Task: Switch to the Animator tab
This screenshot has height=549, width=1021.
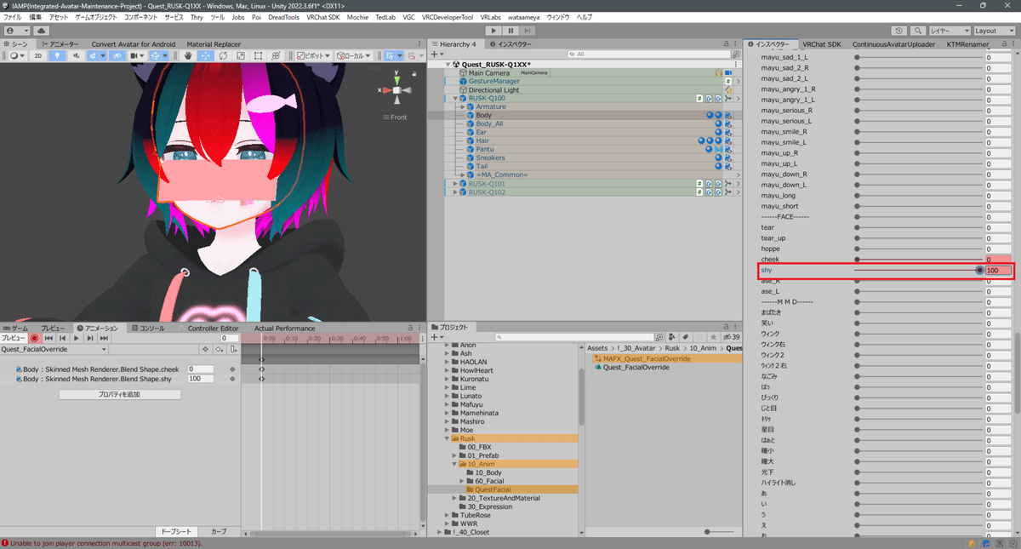Action: [x=60, y=43]
